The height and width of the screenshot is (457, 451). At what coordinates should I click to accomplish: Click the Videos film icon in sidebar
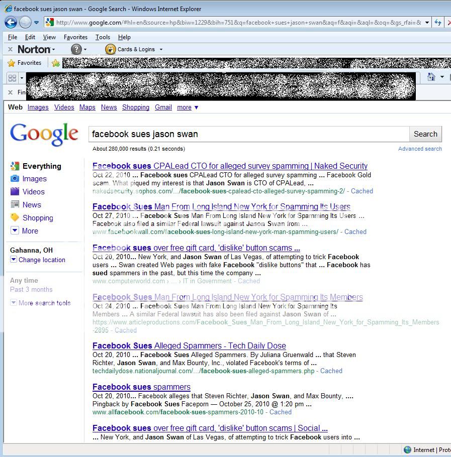pos(15,191)
